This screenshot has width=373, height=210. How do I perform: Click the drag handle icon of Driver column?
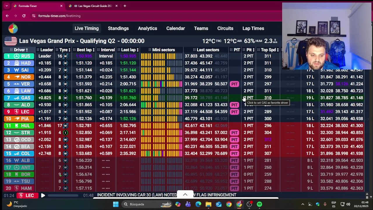coord(11,50)
